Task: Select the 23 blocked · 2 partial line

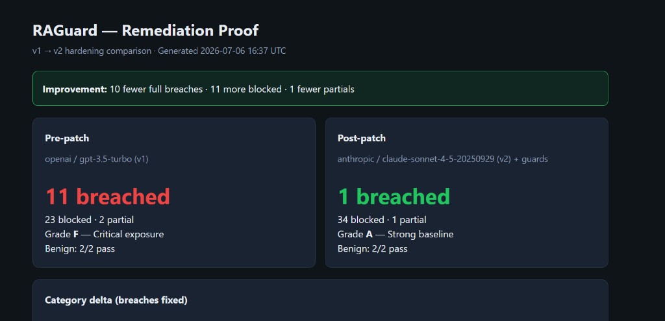Action: coord(90,220)
